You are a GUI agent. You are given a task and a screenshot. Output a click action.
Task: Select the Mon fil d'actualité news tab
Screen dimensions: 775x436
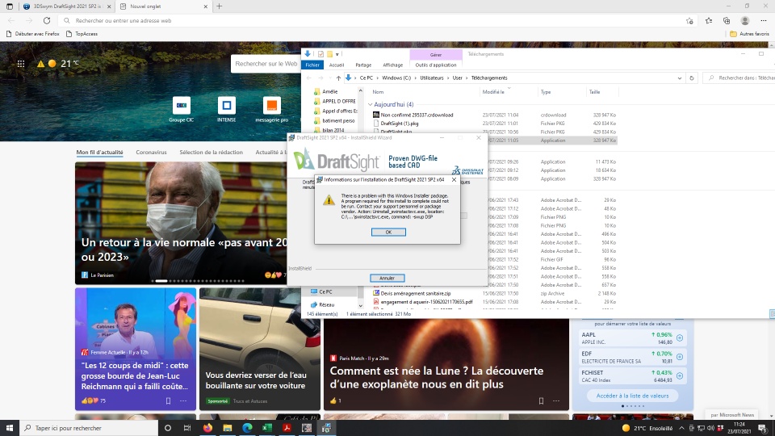(x=100, y=153)
